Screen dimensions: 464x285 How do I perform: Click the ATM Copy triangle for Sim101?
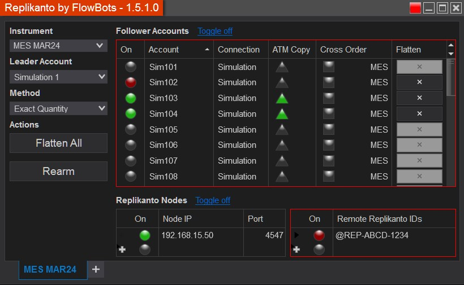pos(282,67)
